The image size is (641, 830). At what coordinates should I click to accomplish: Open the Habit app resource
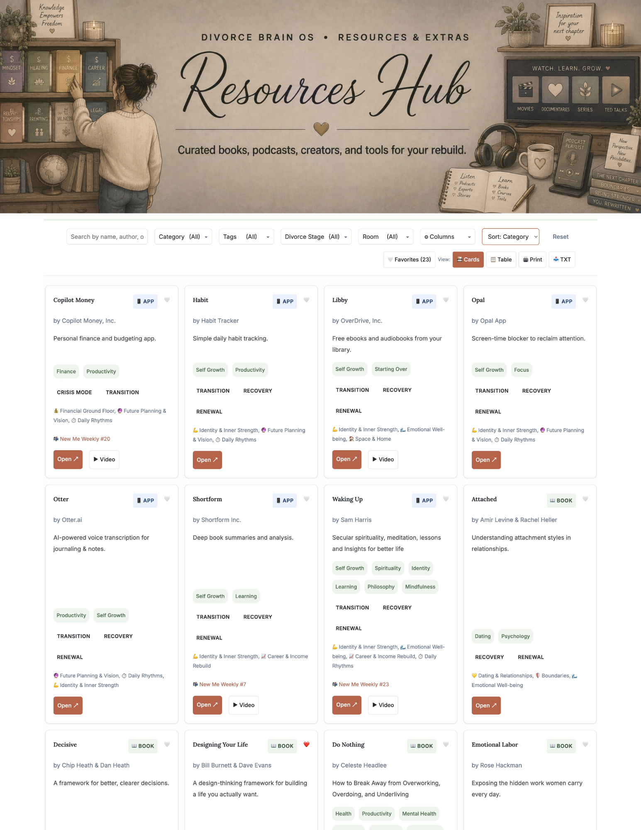point(207,460)
